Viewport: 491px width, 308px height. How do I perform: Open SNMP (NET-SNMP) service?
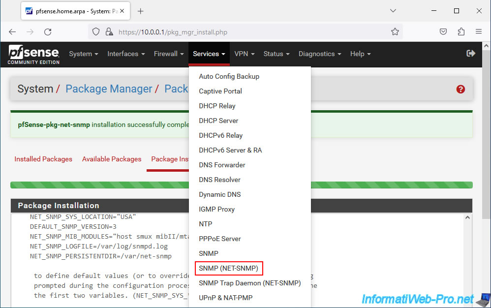pos(228,268)
